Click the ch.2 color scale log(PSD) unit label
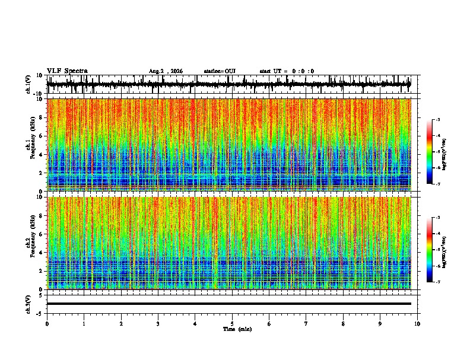 coord(444,252)
